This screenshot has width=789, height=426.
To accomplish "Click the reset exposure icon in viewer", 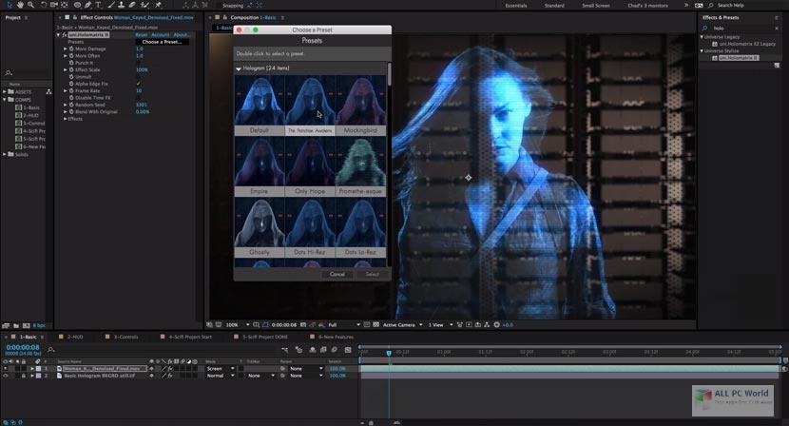I will 496,325.
